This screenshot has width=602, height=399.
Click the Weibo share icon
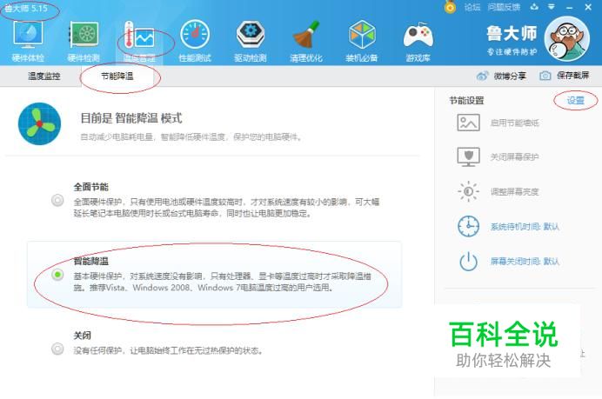point(482,76)
